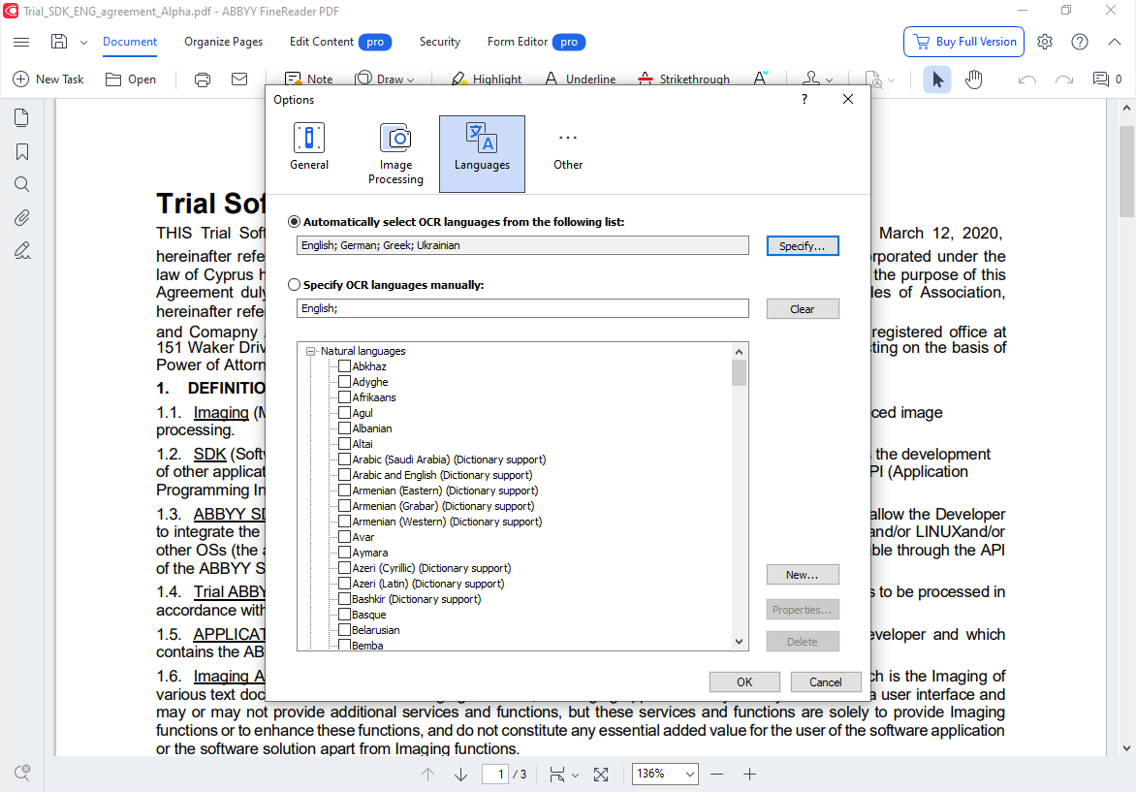Check the Abkhaz language checkbox
The image size is (1136, 792).
[x=345, y=366]
